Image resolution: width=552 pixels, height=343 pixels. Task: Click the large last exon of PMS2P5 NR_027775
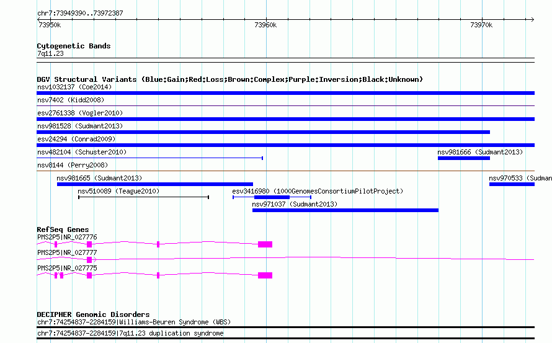coord(265,275)
